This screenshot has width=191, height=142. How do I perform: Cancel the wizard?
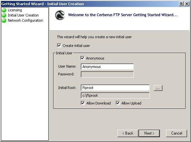(176, 133)
